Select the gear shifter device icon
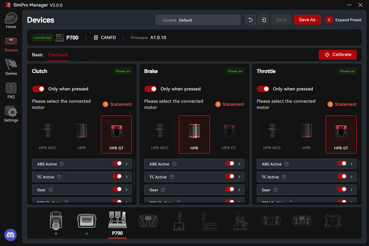Image resolution: width=369 pixels, height=246 pixels. click(x=179, y=220)
